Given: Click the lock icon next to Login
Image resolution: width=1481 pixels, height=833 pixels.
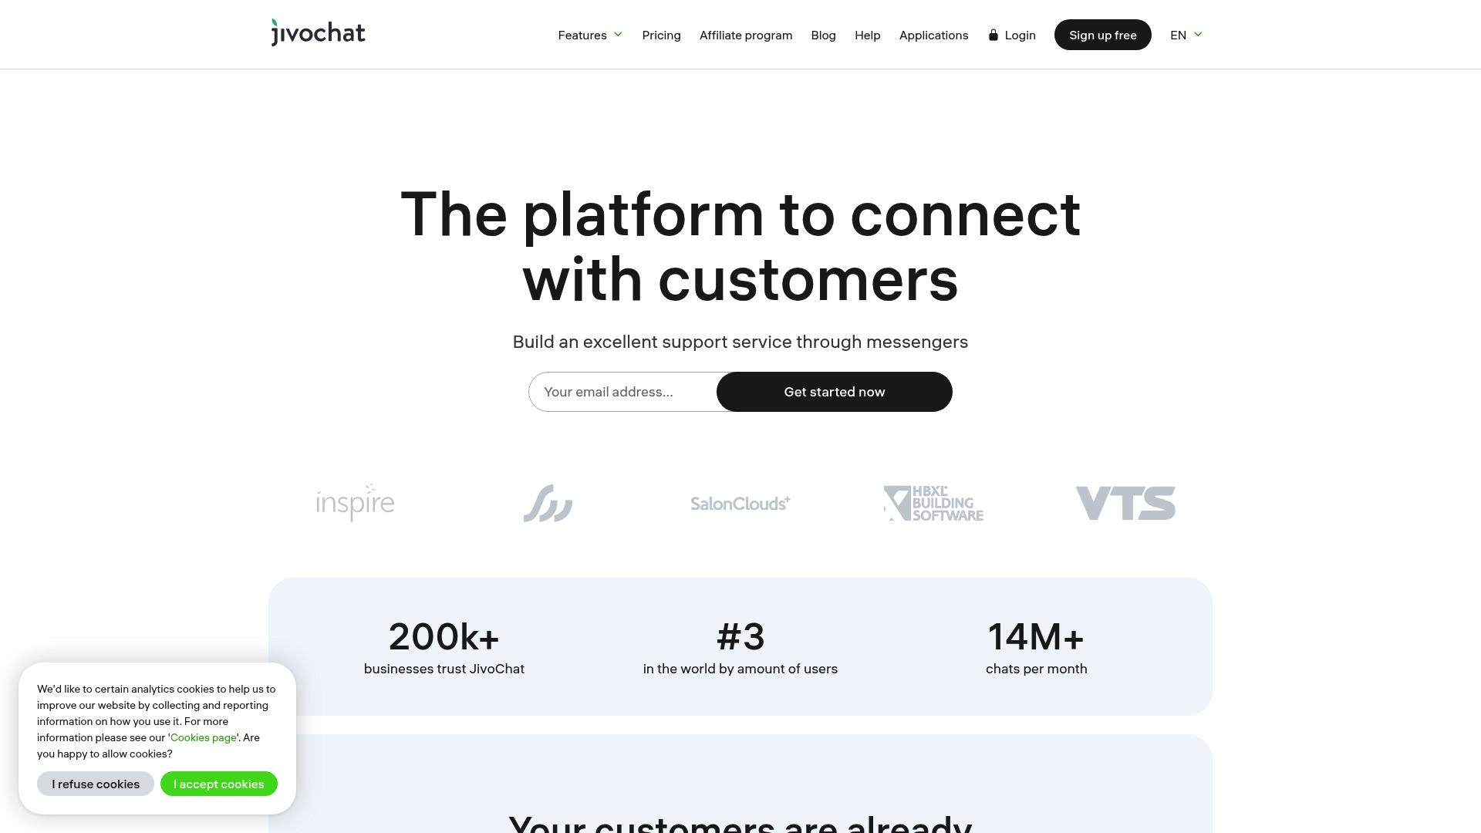Looking at the screenshot, I should click(993, 35).
